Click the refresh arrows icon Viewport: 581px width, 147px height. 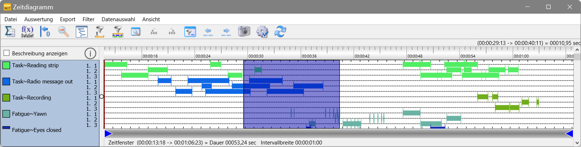point(280,31)
